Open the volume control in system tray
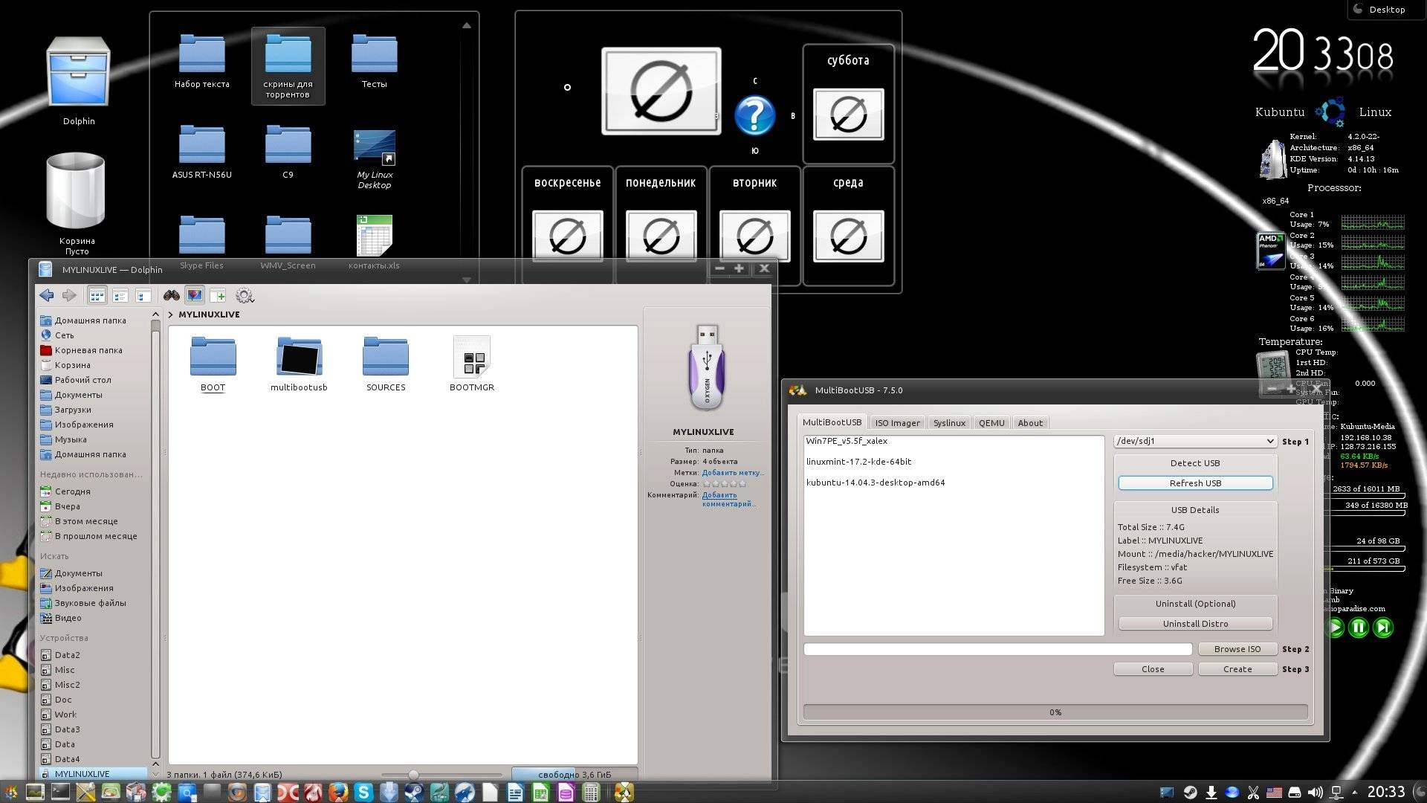Viewport: 1427px width, 803px height. [1315, 793]
